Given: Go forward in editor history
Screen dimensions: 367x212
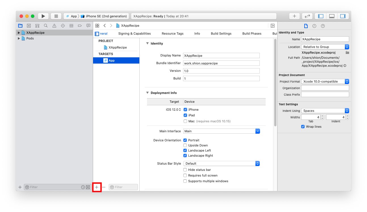Looking at the screenshot, I should pos(111,26).
